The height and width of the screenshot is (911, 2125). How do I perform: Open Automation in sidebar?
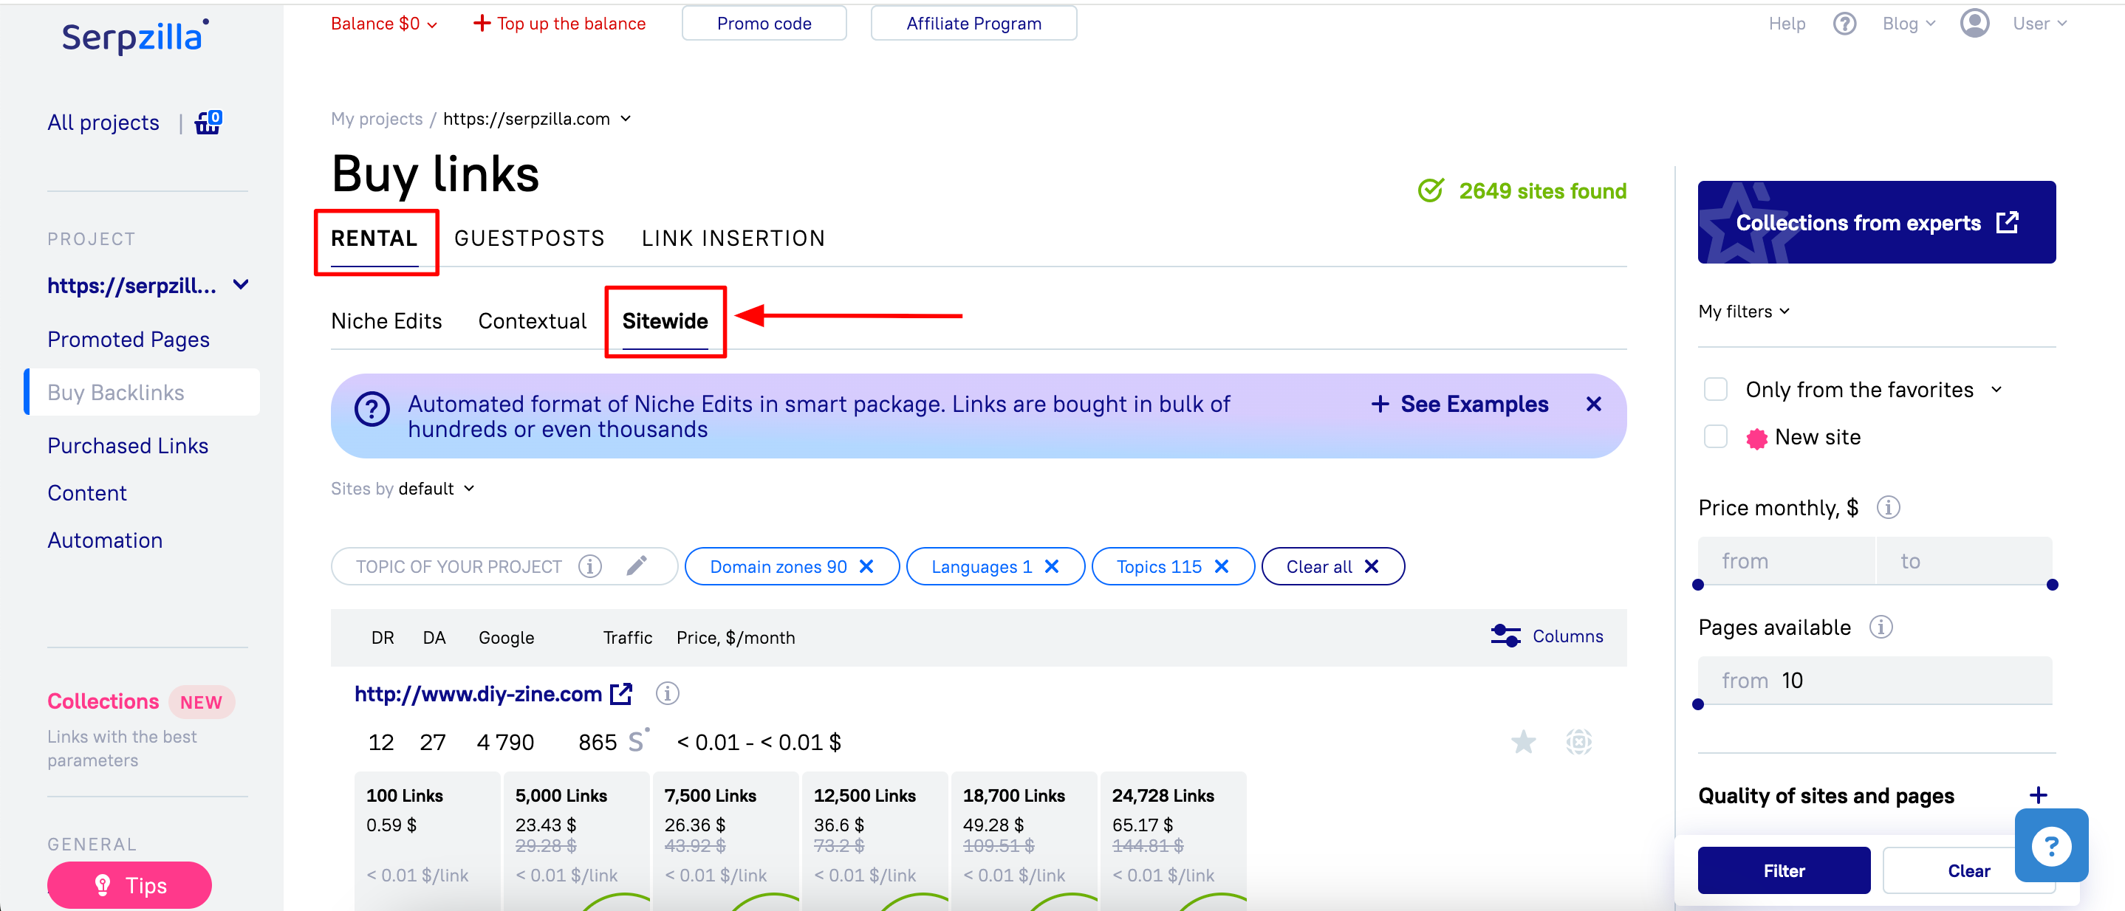pos(105,540)
